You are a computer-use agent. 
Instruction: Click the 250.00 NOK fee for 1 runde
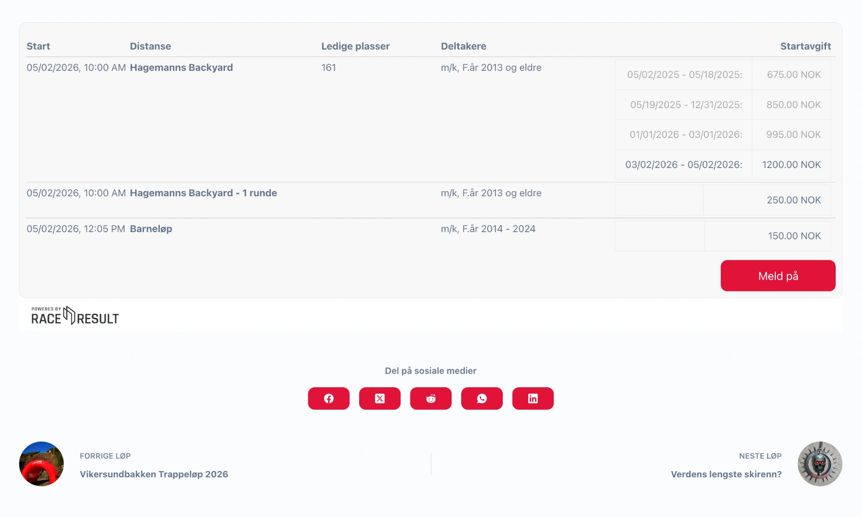[794, 200]
